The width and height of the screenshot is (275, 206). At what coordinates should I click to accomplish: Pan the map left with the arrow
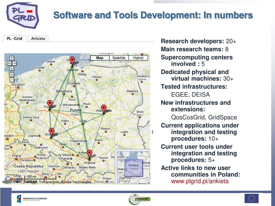point(9,63)
